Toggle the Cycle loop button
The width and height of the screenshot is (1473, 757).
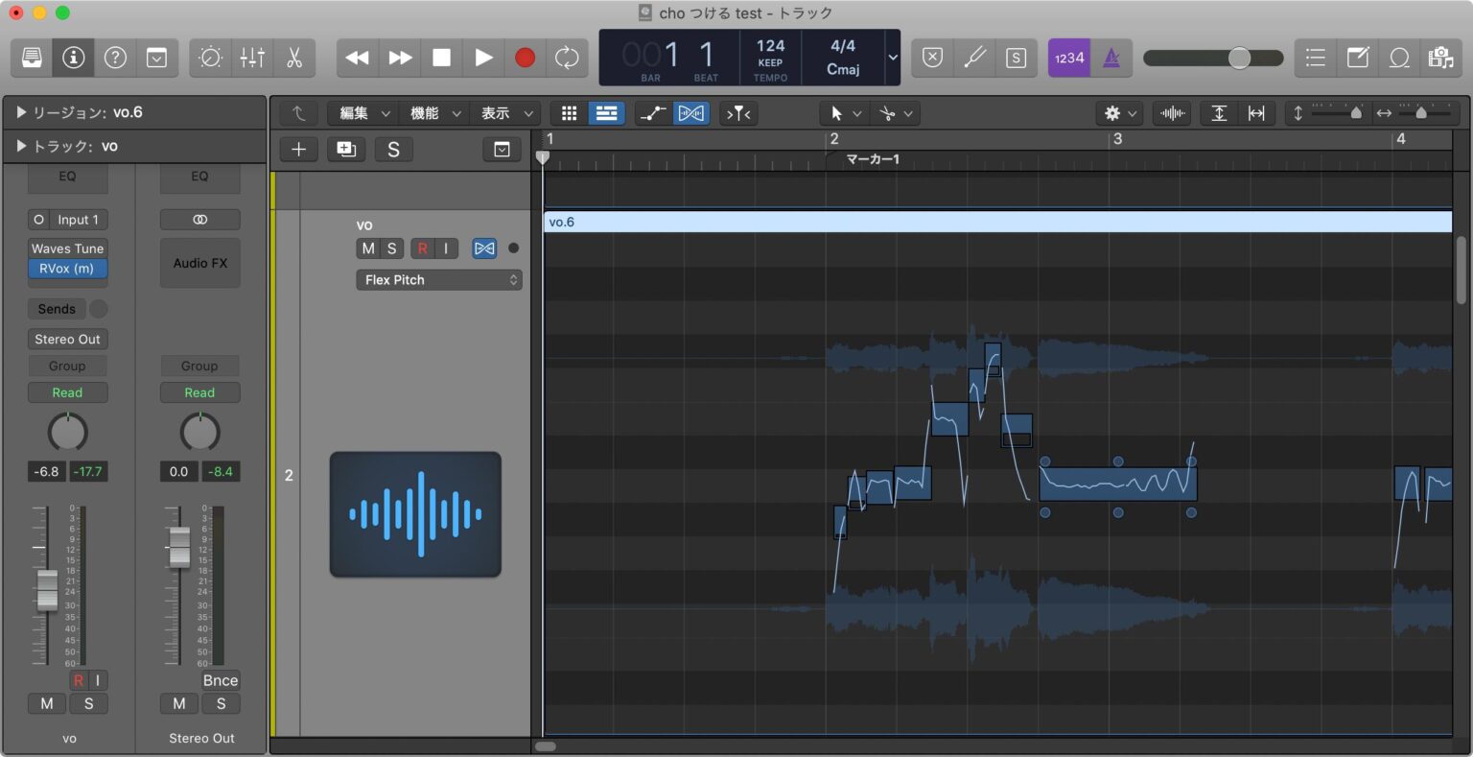coord(567,58)
